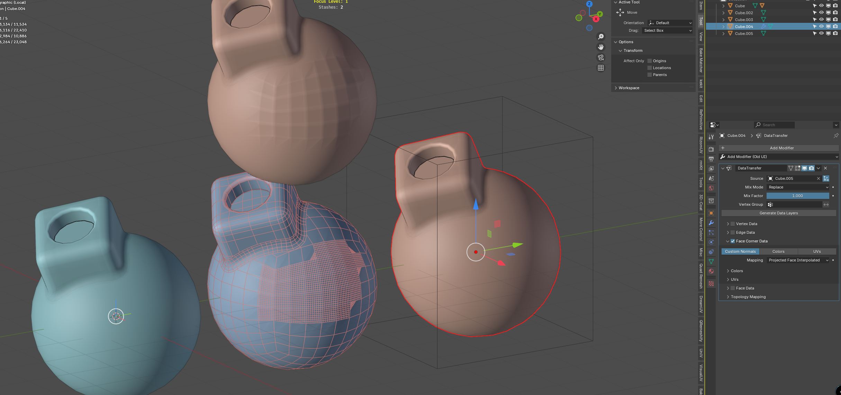Enable the Parents checkbox
Image resolution: width=841 pixels, height=395 pixels.
(x=650, y=75)
